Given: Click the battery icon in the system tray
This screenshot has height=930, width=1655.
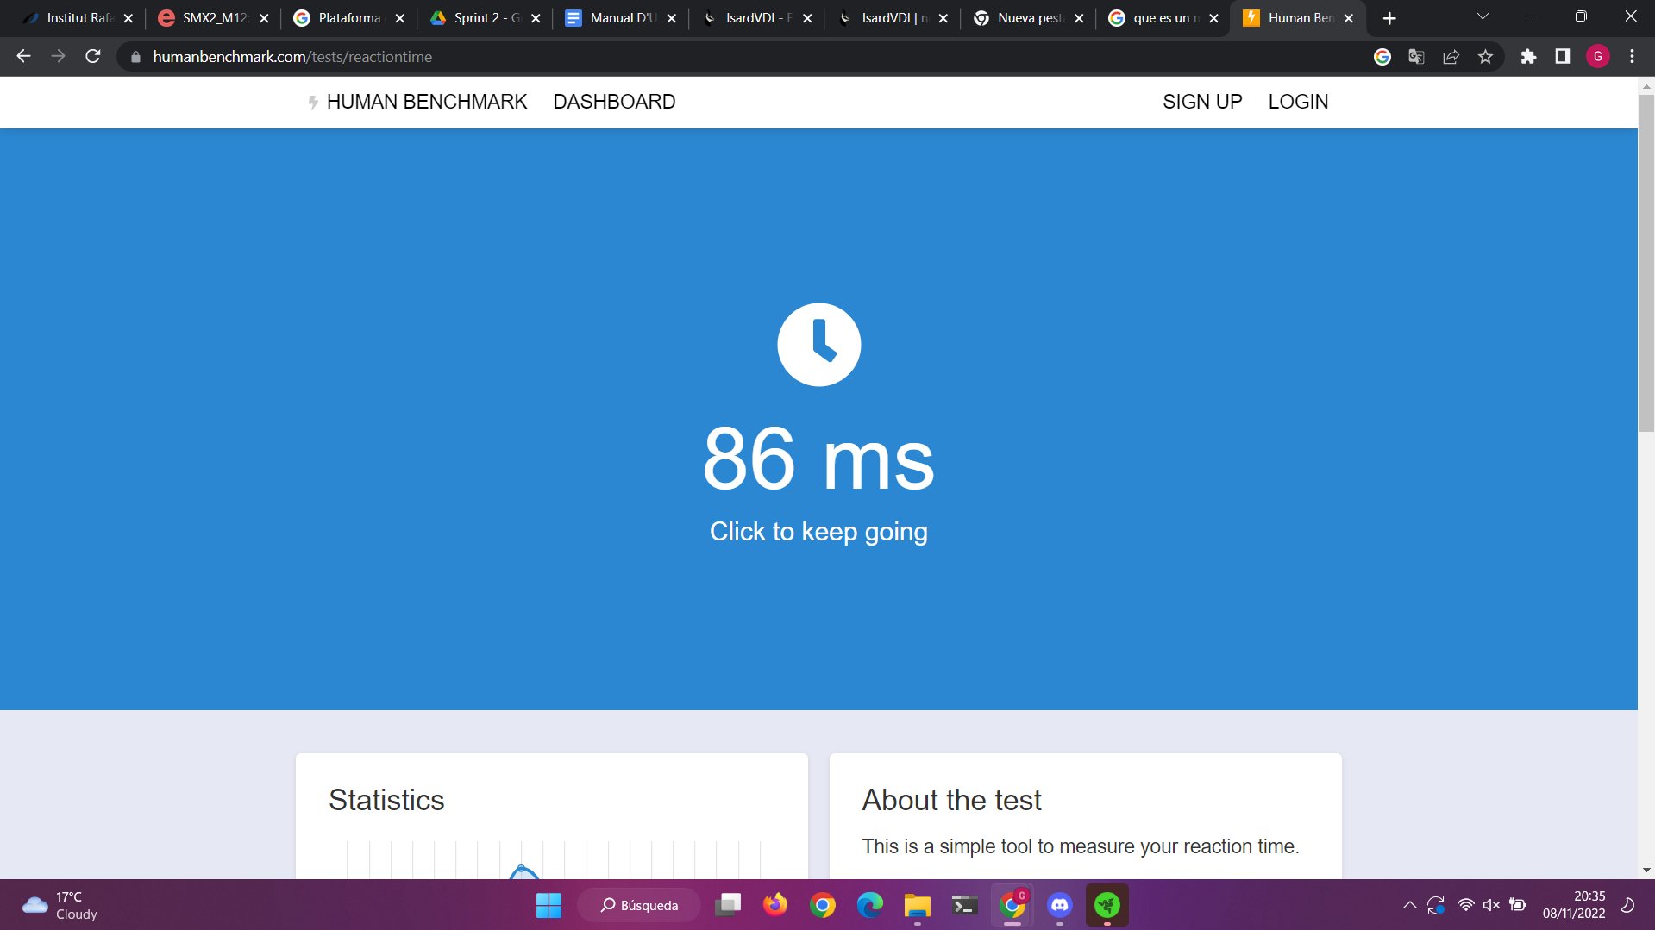Looking at the screenshot, I should point(1518,905).
